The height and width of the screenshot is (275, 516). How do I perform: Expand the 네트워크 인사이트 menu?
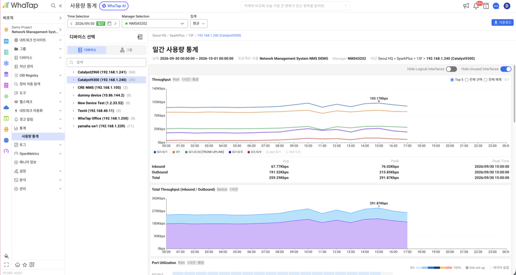pos(38,40)
